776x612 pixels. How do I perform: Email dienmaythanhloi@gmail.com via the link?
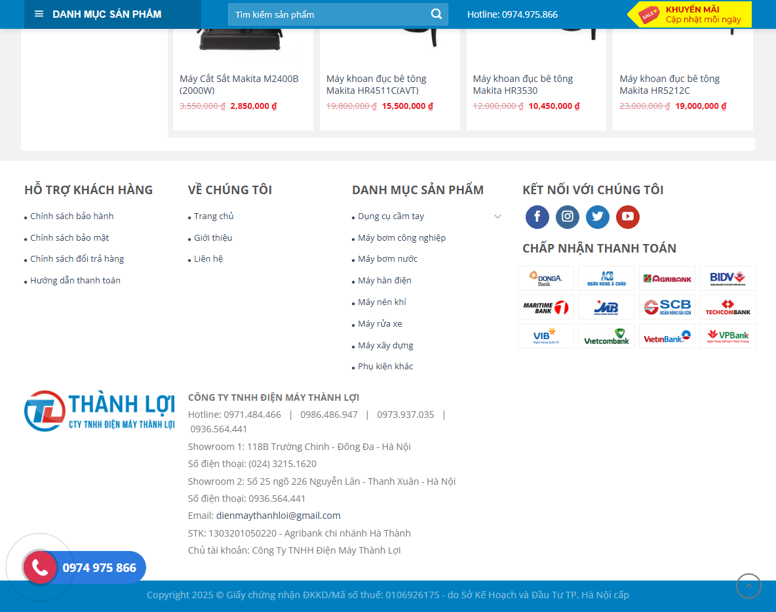(278, 515)
